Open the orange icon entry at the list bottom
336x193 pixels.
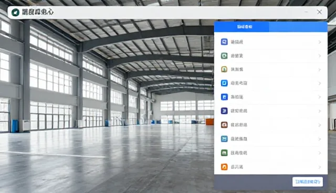click(224, 167)
